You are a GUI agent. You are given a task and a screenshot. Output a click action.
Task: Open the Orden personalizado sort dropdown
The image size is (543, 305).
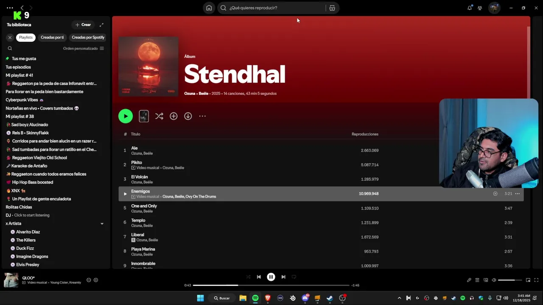[x=84, y=48]
